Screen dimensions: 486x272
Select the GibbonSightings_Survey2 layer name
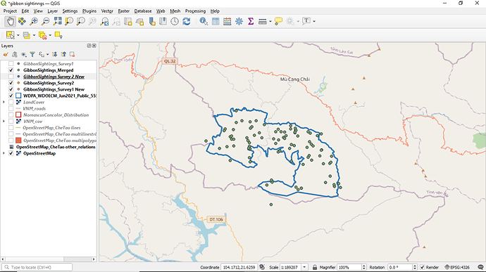click(49, 83)
